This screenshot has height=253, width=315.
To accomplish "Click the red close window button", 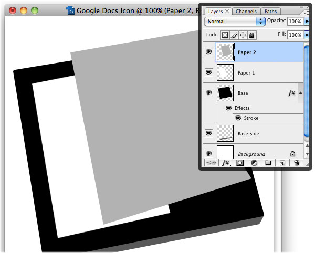I will (x=13, y=10).
